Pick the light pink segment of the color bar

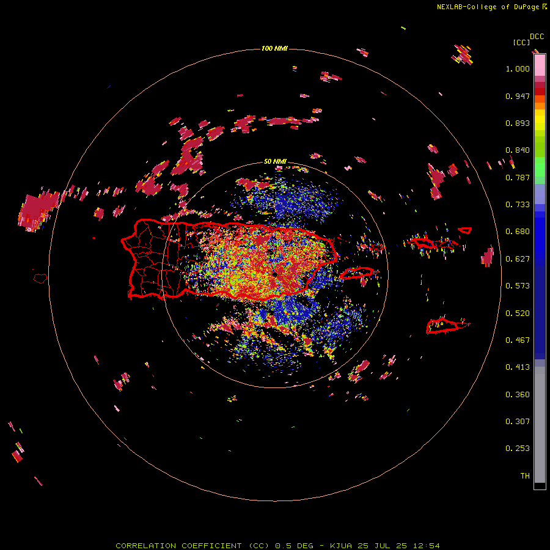click(540, 65)
